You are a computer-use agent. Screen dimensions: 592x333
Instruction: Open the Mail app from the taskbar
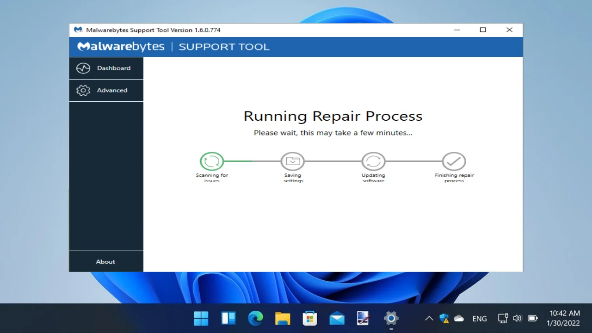pos(337,318)
